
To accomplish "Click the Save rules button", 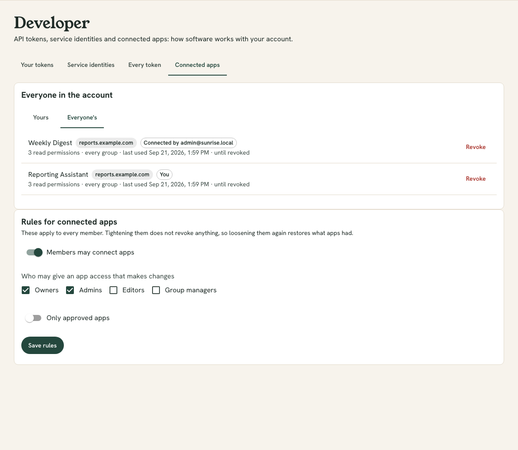I will 42,345.
